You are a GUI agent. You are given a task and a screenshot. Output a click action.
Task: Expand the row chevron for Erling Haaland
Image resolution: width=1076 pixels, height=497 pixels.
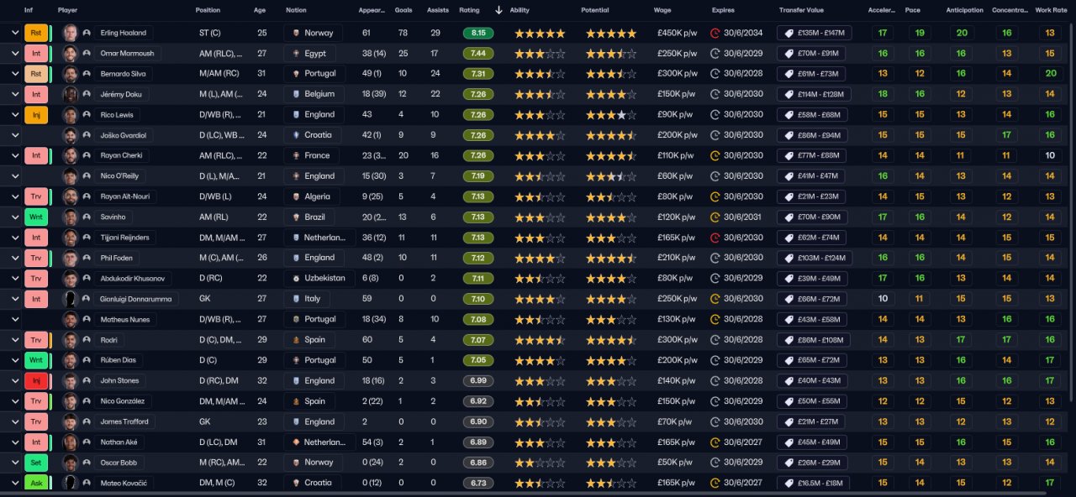point(14,33)
